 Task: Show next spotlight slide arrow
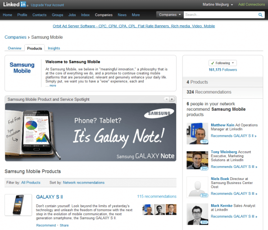pos(172,99)
